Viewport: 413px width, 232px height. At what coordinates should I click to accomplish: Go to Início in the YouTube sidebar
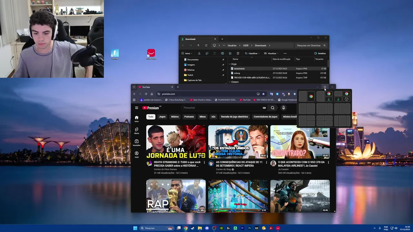pos(136,119)
